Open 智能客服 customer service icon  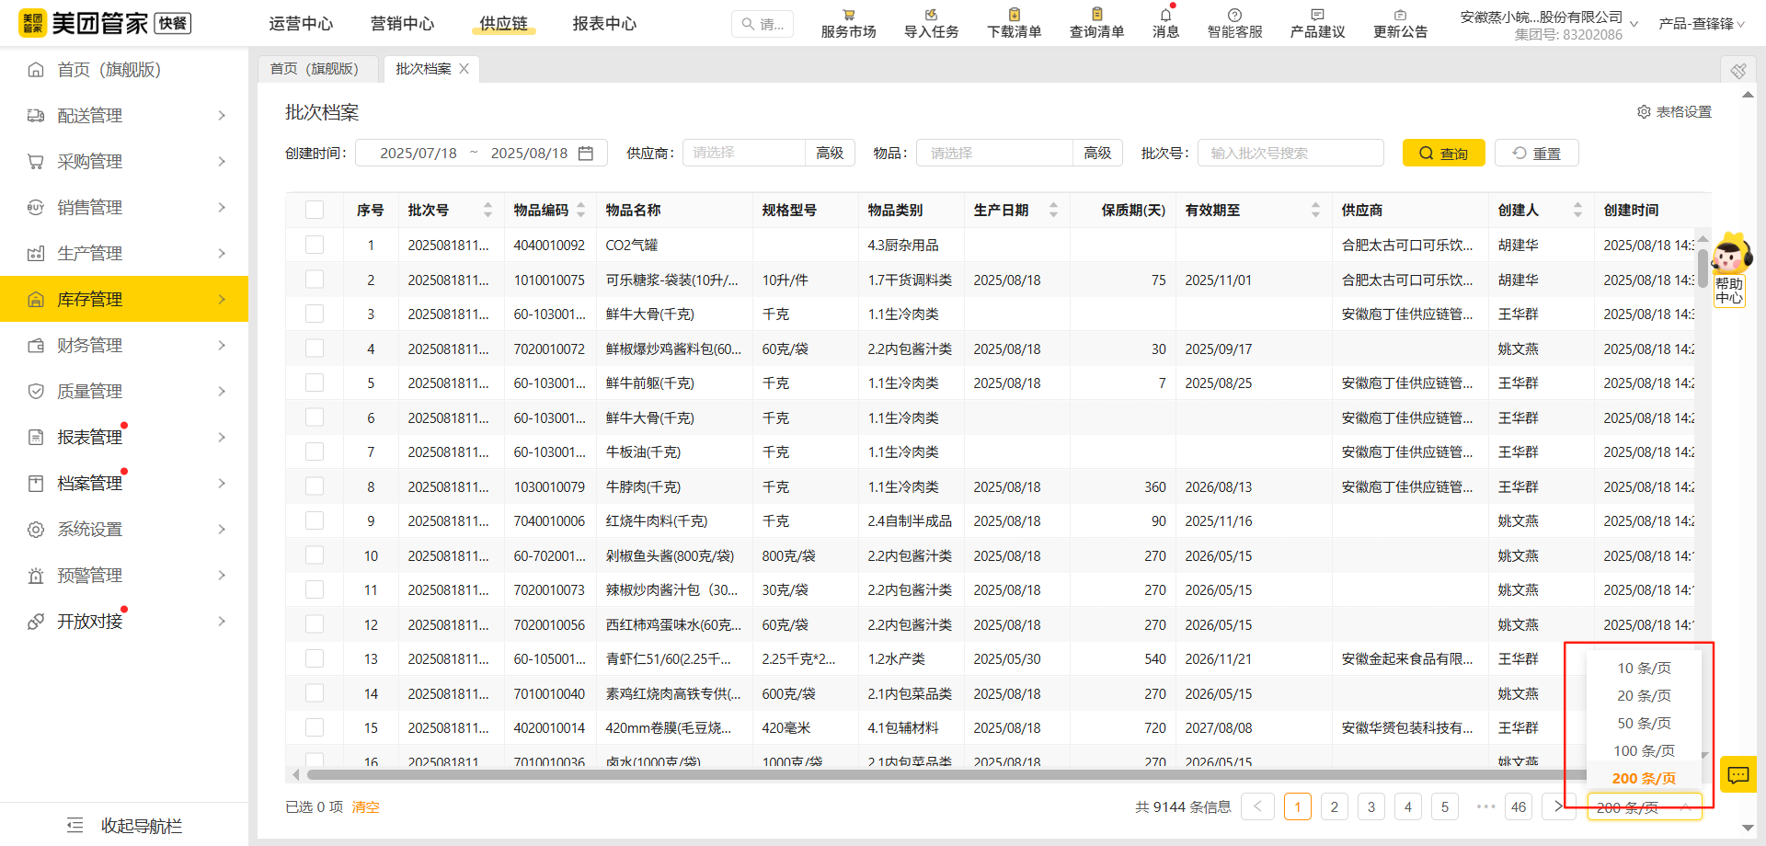[x=1233, y=22]
